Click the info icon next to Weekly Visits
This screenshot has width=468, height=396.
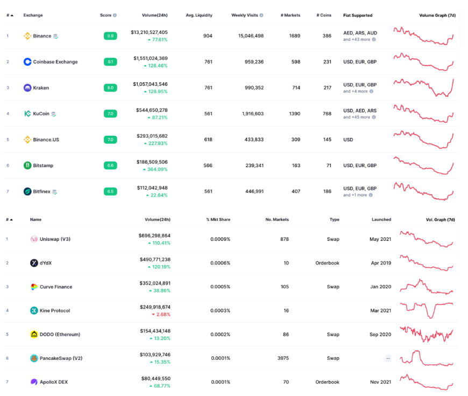click(261, 15)
